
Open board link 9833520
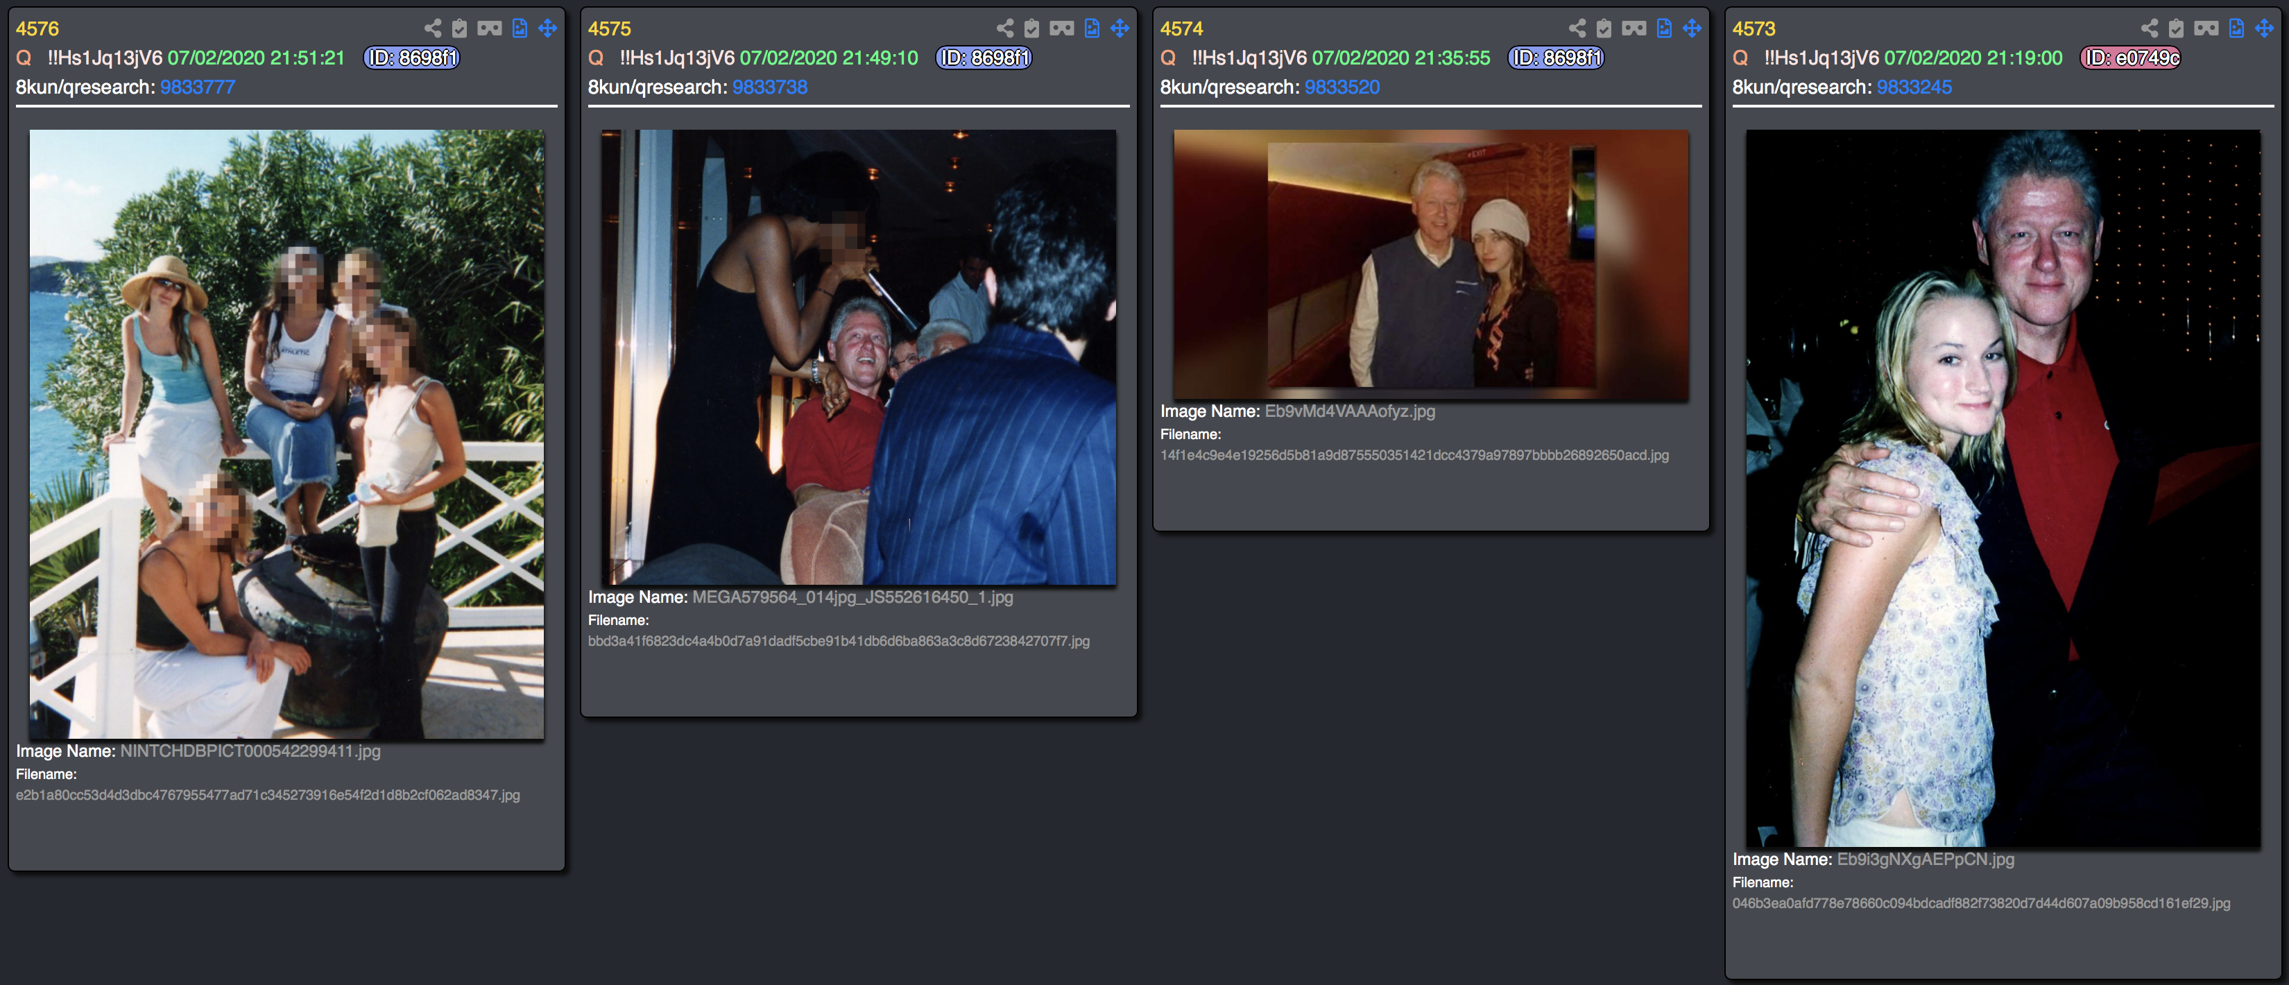click(x=1341, y=87)
